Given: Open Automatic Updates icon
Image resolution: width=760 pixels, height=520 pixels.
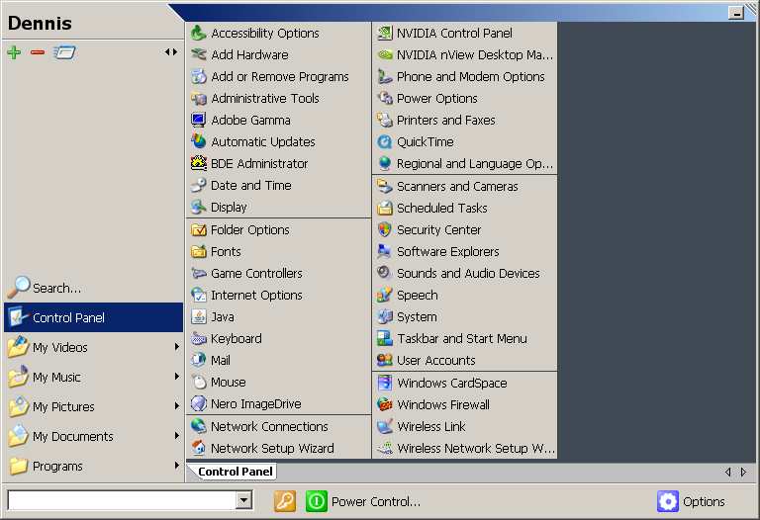Looking at the screenshot, I should [x=198, y=141].
